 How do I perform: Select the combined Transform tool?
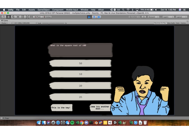27,17
